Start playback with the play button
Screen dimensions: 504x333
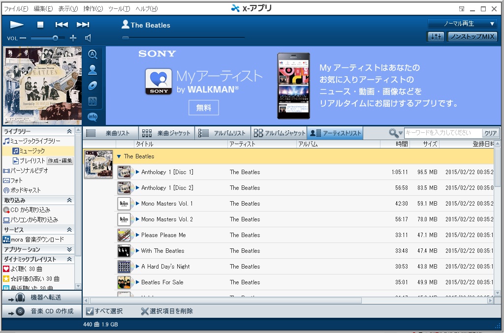(x=16, y=25)
